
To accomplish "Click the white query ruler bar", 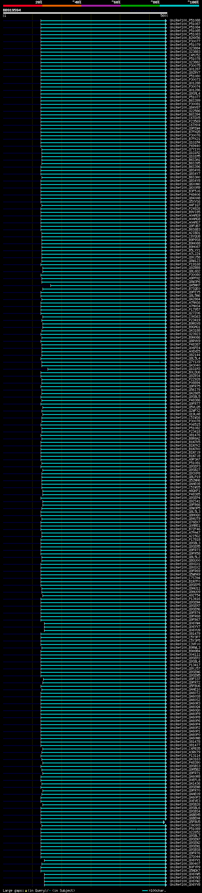I will click(x=85, y=13).
